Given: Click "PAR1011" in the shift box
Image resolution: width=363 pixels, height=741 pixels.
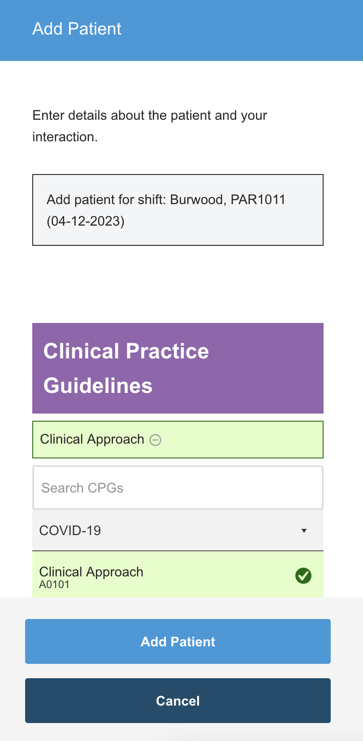Looking at the screenshot, I should coord(258,199).
